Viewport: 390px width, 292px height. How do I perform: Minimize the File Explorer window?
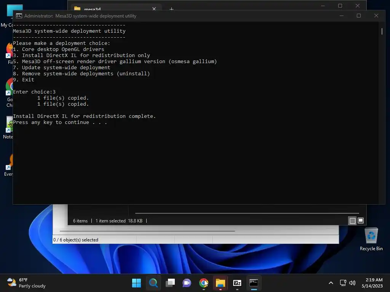(323, 5)
